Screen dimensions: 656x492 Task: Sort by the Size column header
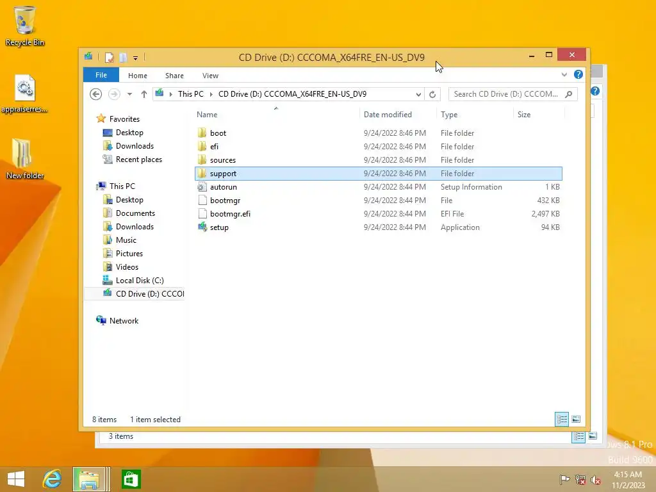tap(539, 115)
